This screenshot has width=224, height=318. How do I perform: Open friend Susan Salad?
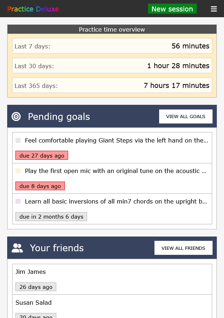pos(34,303)
